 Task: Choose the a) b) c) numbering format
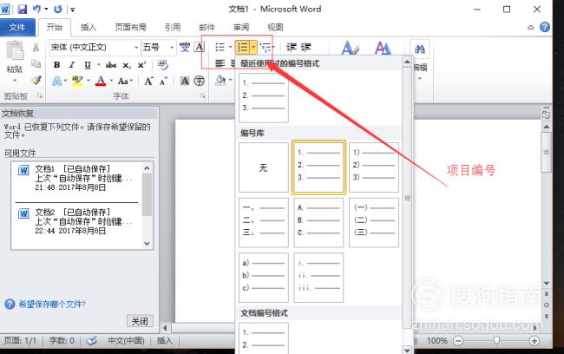(264, 278)
